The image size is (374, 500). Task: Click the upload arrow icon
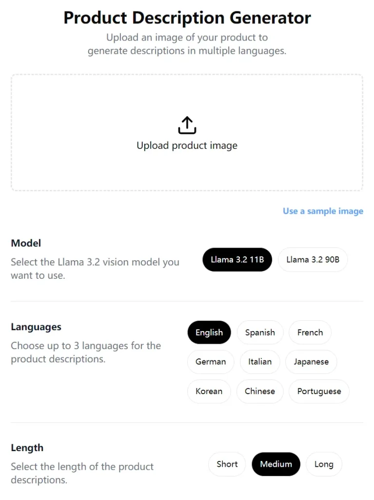187,125
